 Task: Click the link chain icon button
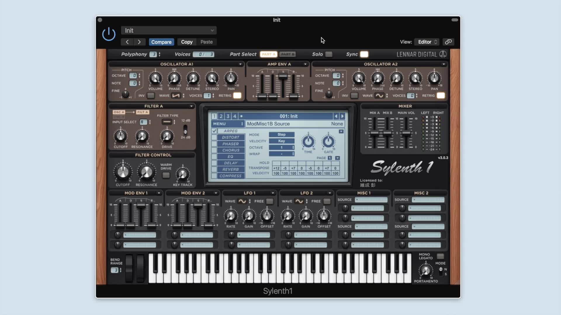click(x=448, y=42)
